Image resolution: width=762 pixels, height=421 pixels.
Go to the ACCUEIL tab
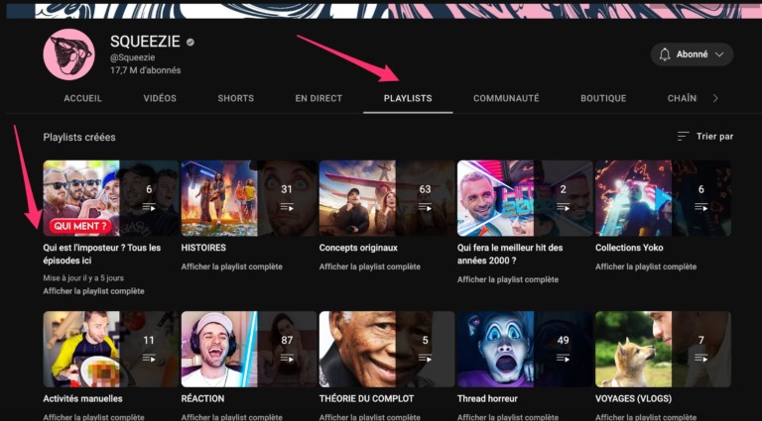click(x=82, y=98)
